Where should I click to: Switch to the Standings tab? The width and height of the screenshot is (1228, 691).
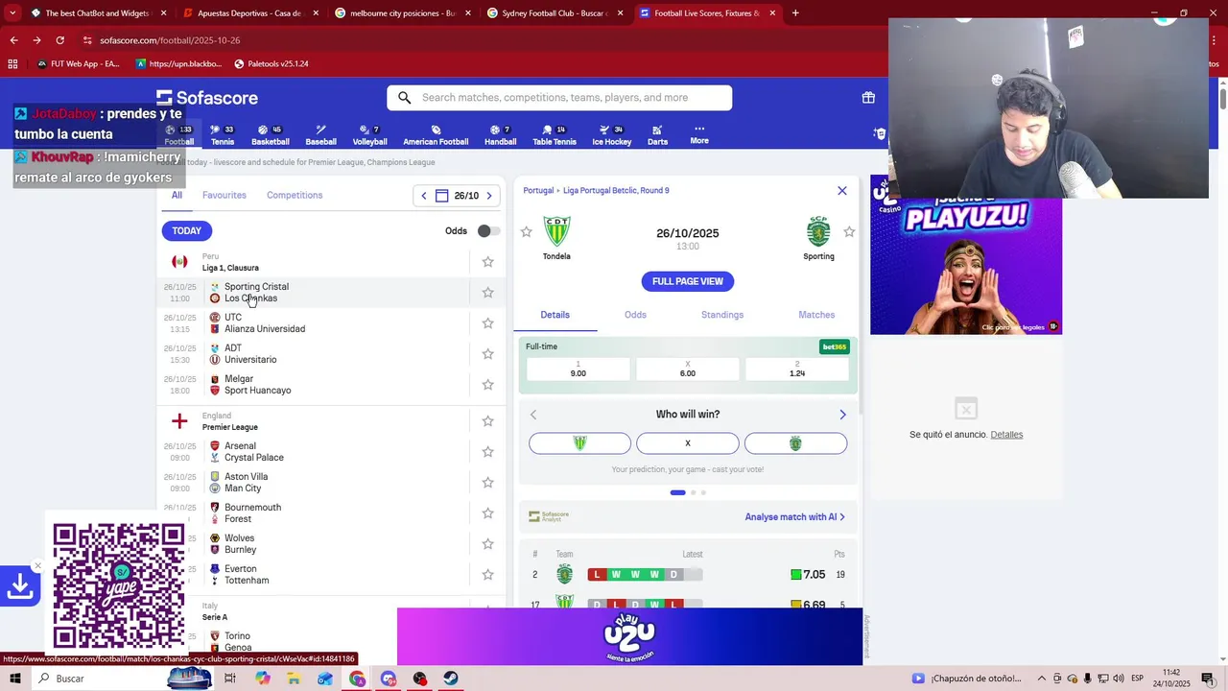point(722,315)
